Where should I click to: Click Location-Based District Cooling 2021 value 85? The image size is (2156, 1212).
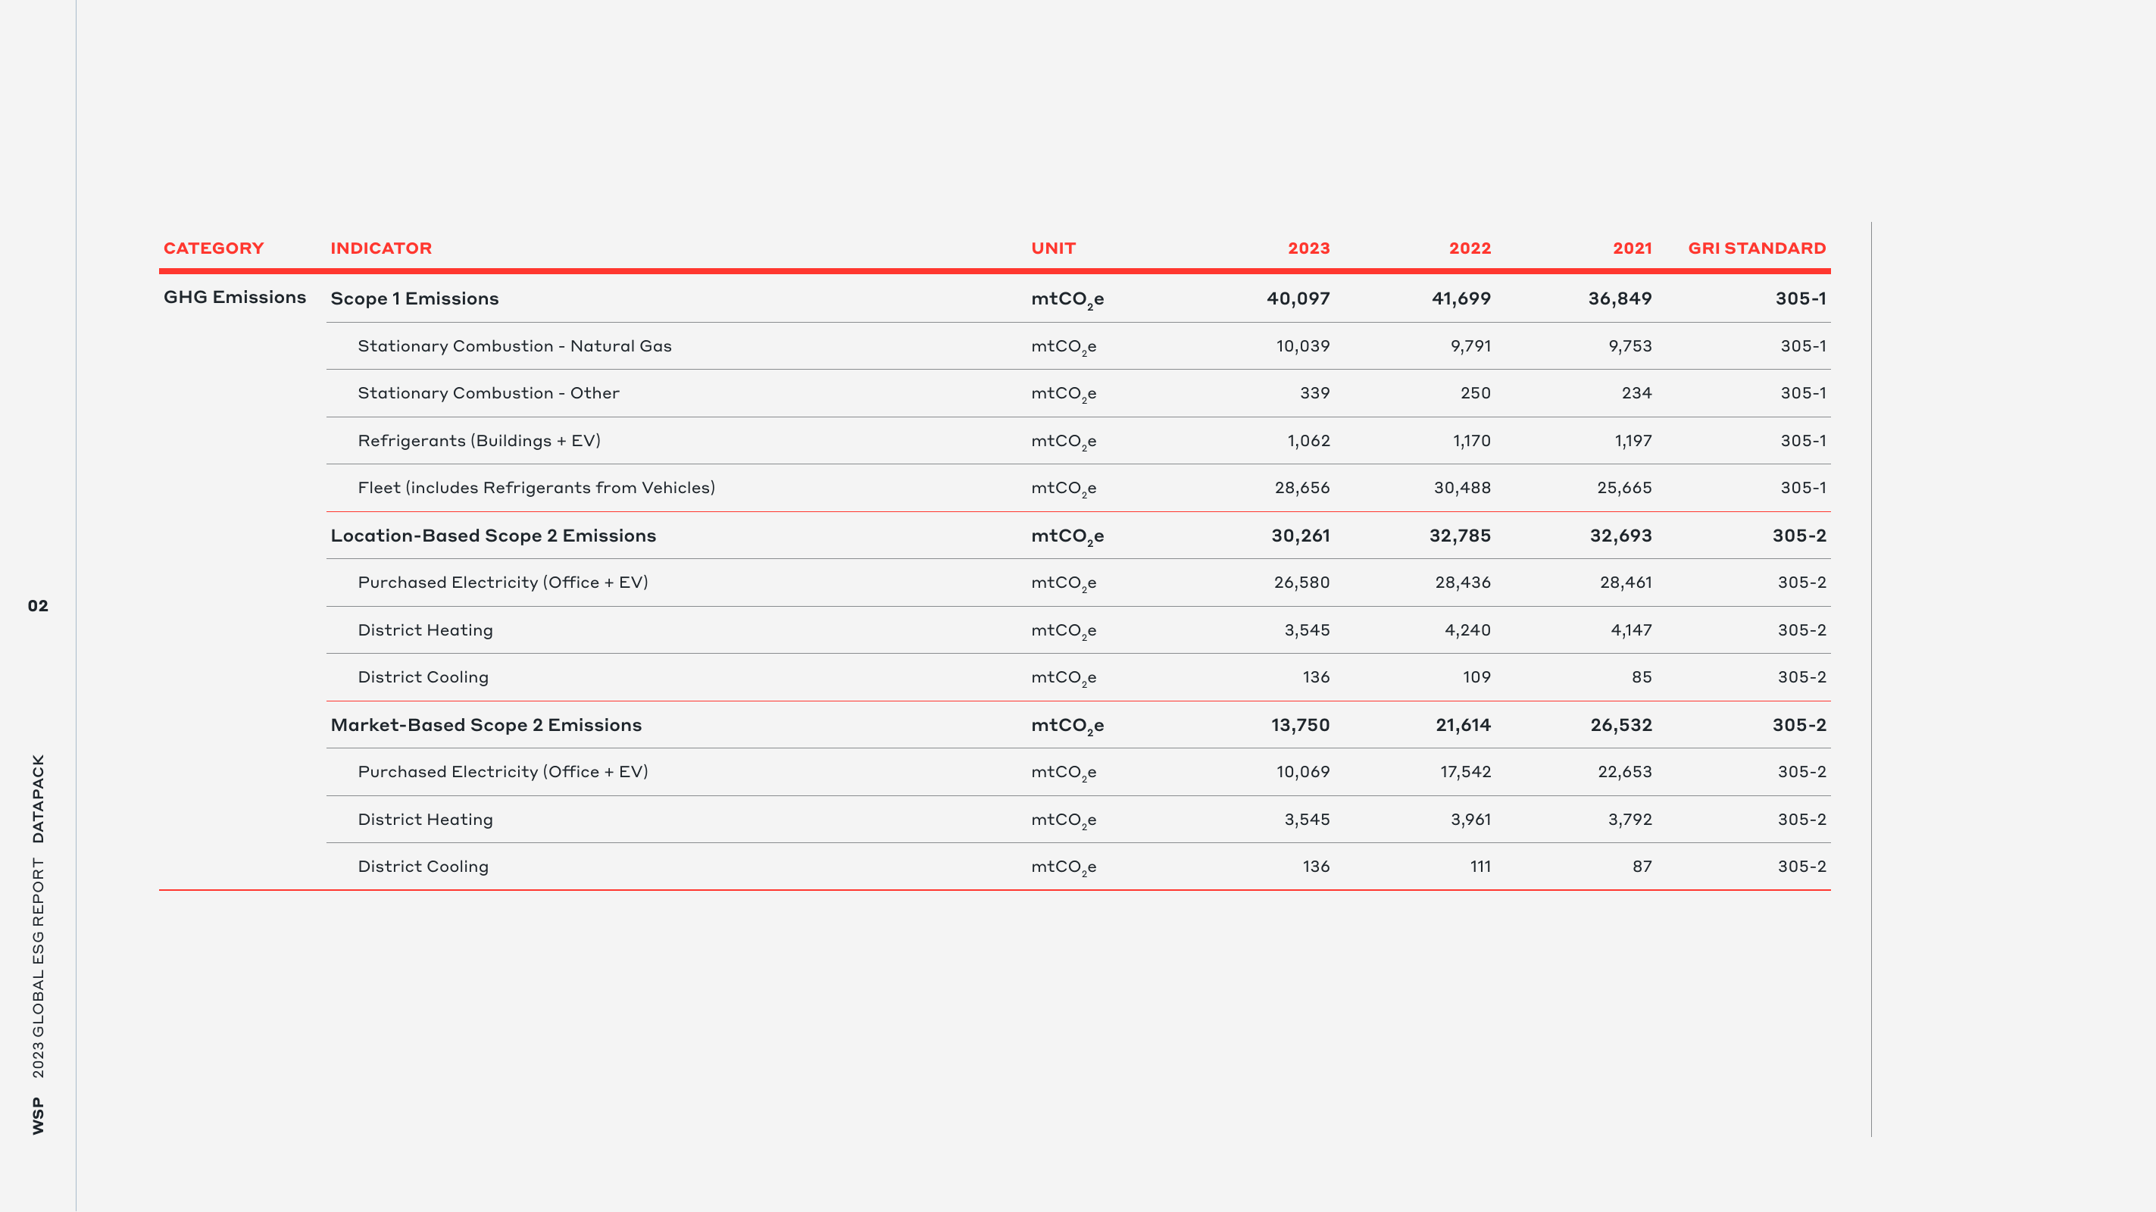(x=1642, y=677)
